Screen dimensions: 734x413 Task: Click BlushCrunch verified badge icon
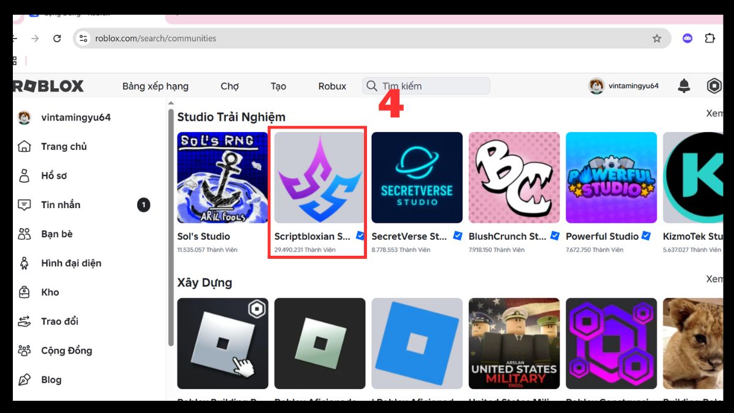pyautogui.click(x=555, y=236)
